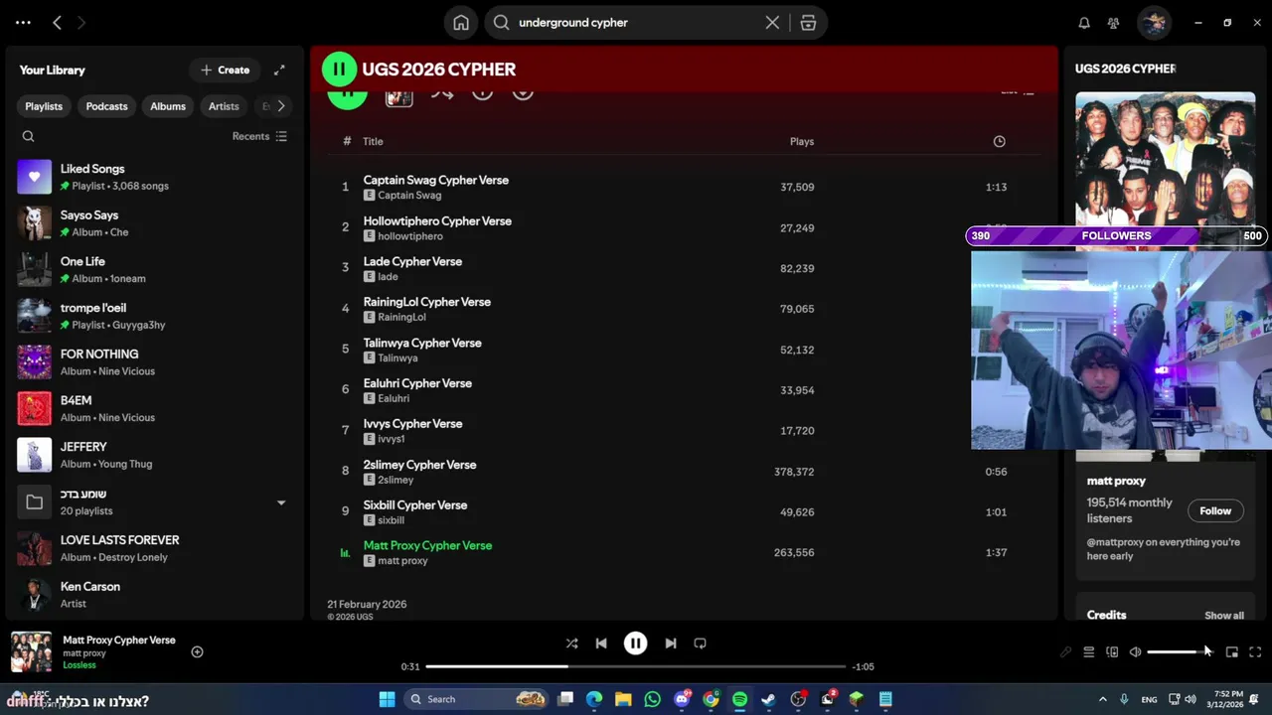Open the three-dots app menu
1272x715 pixels.
[23, 22]
